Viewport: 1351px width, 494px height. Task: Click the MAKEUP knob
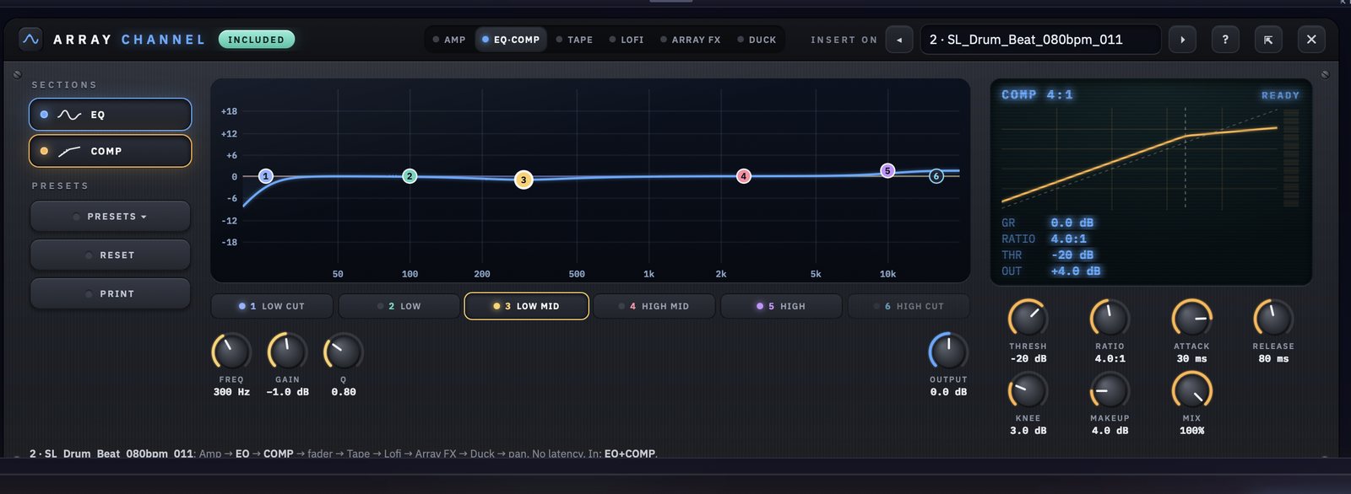(x=1110, y=390)
